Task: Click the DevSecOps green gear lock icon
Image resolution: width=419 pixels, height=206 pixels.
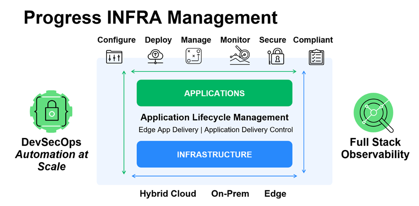Action: 51,112
